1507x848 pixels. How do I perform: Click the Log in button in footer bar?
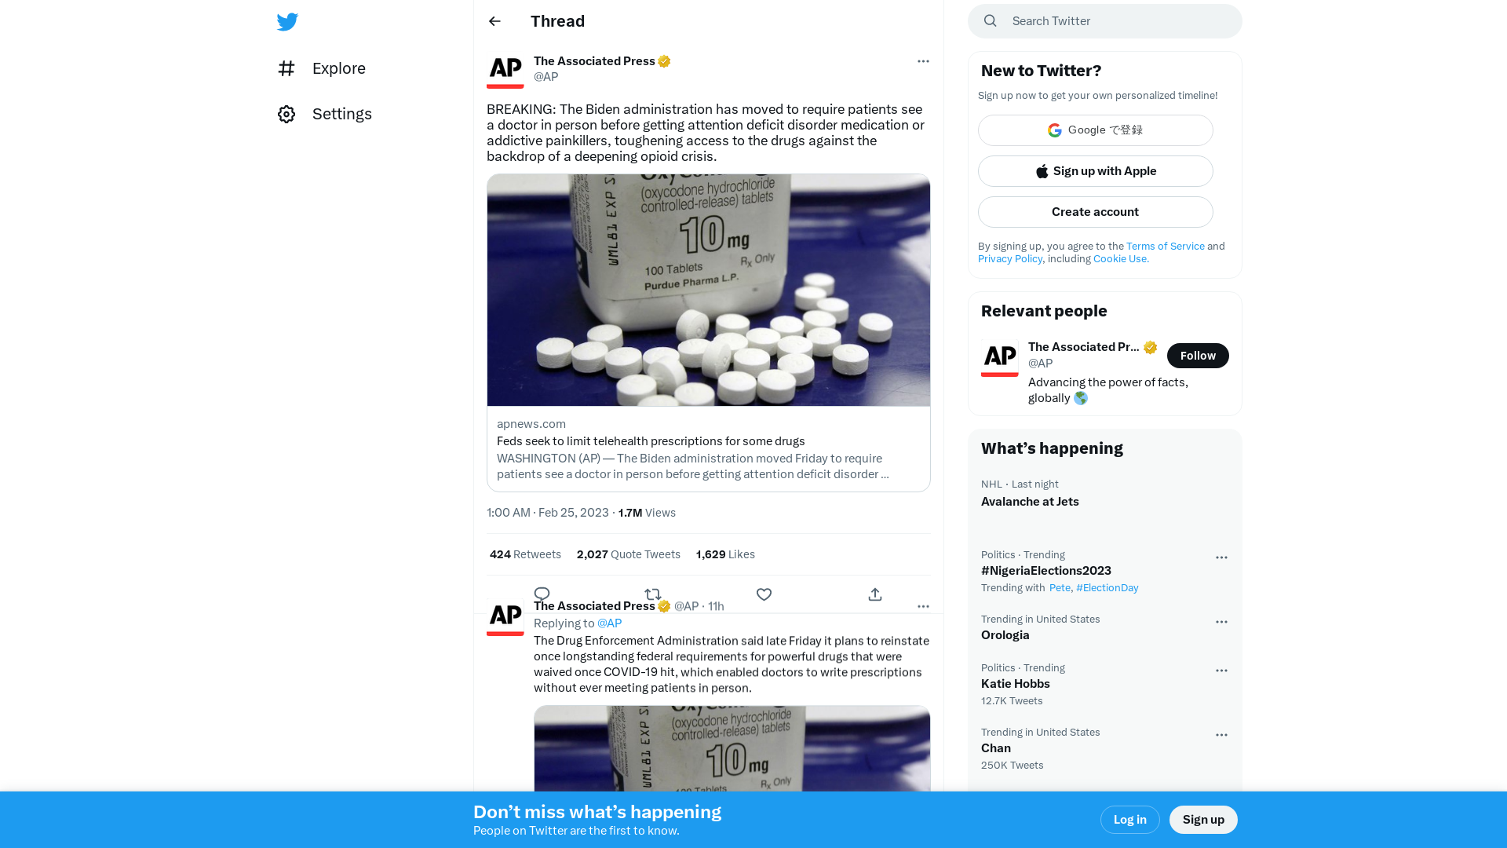(x=1129, y=818)
